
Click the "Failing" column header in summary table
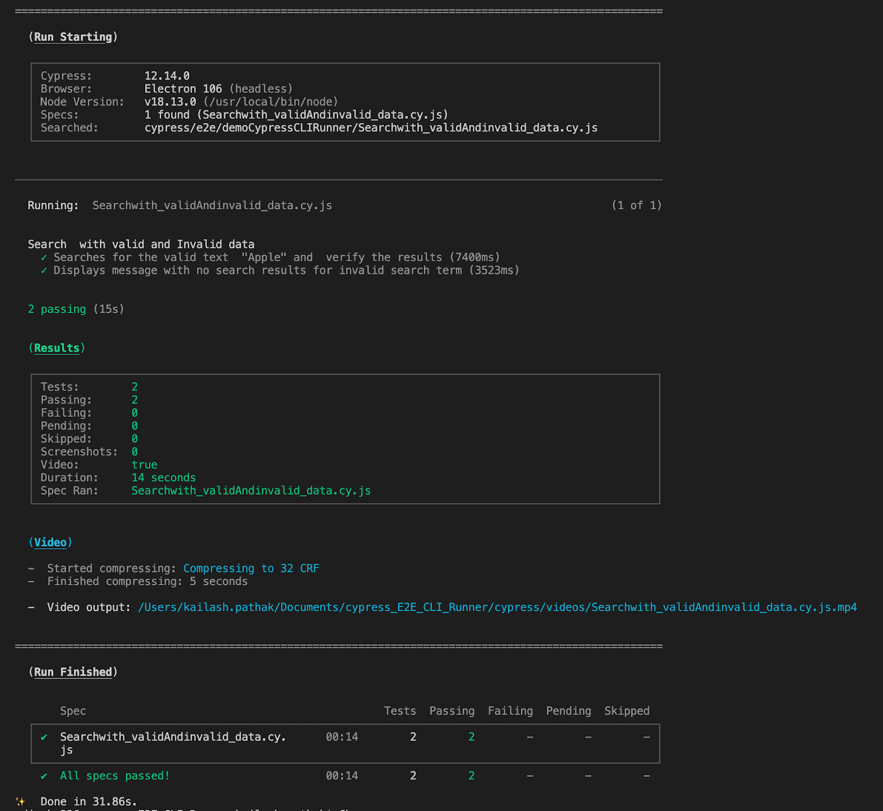click(510, 711)
